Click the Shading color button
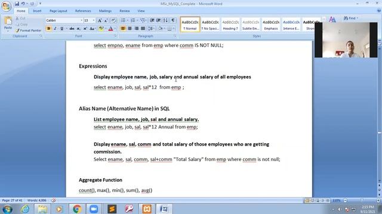 160,29
